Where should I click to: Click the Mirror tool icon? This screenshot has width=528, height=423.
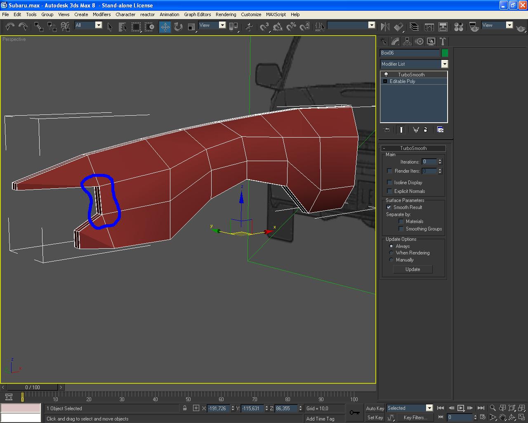click(385, 27)
